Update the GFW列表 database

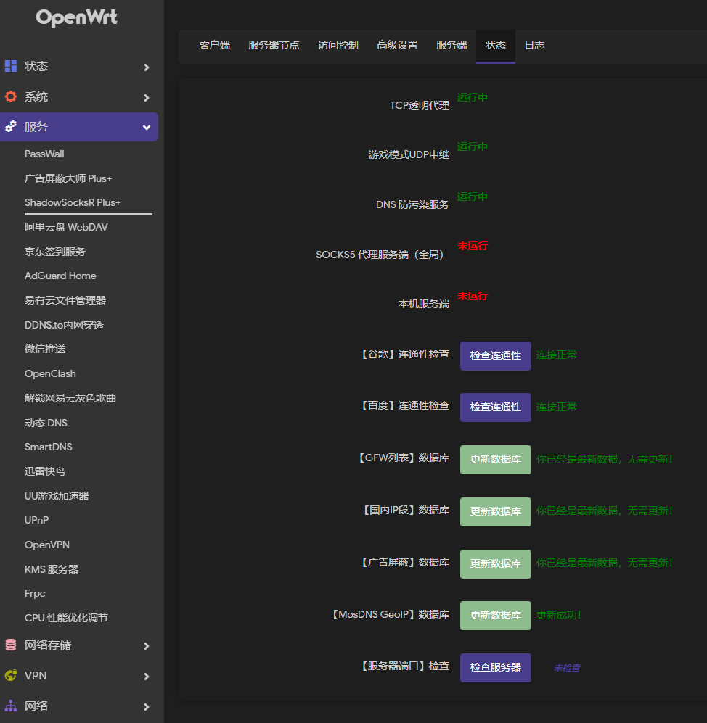point(496,459)
